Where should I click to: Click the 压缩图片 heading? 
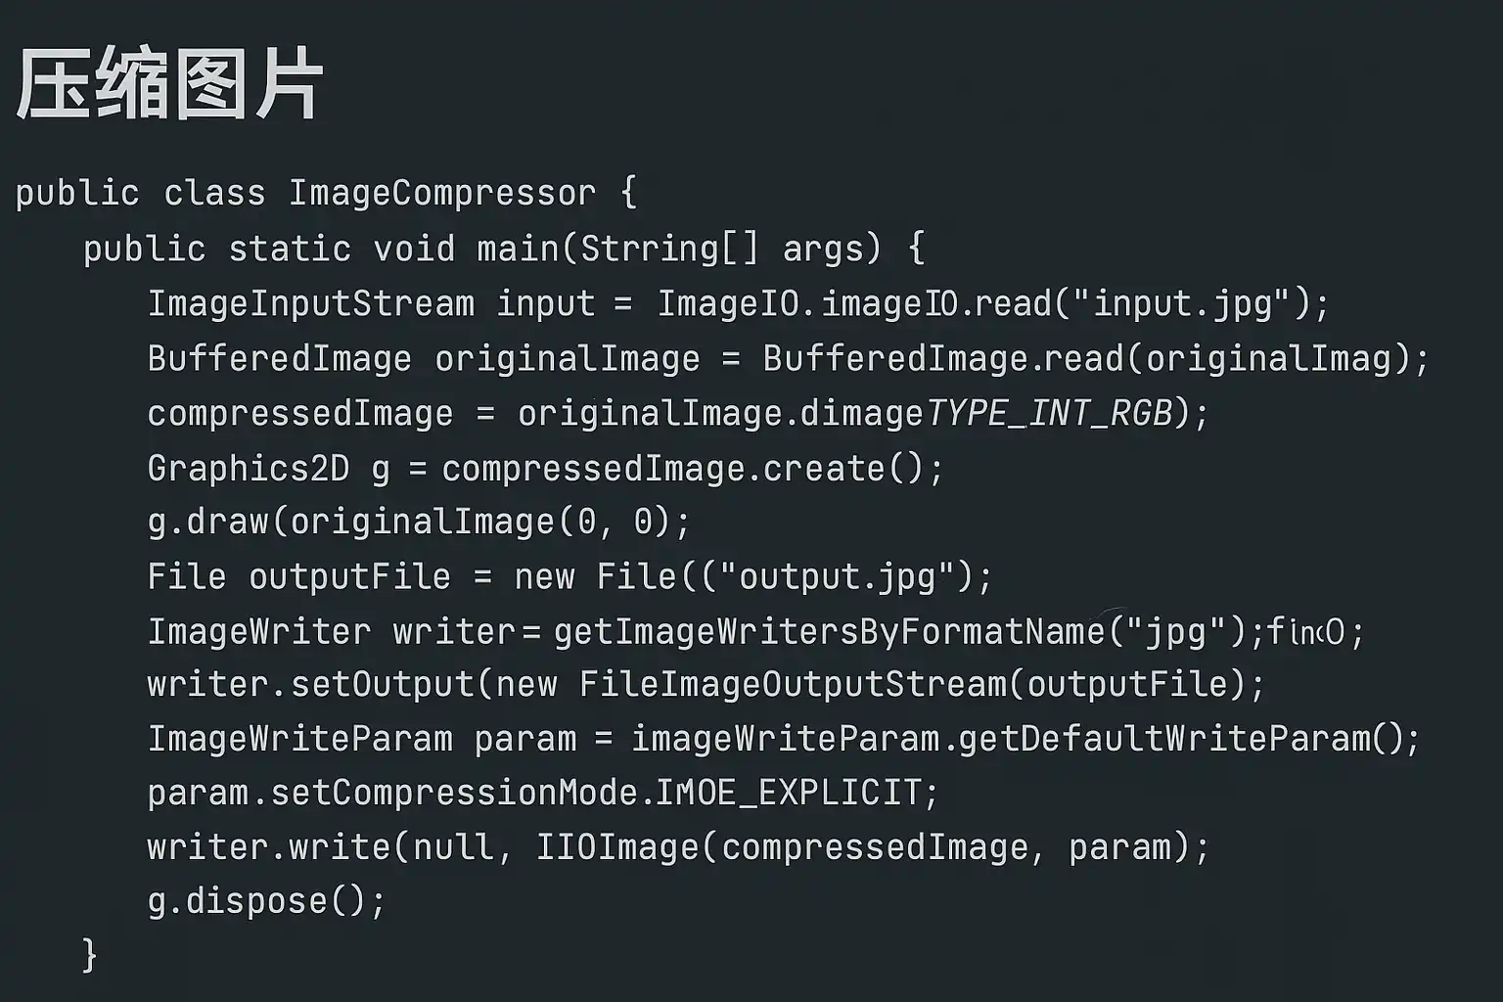[169, 85]
